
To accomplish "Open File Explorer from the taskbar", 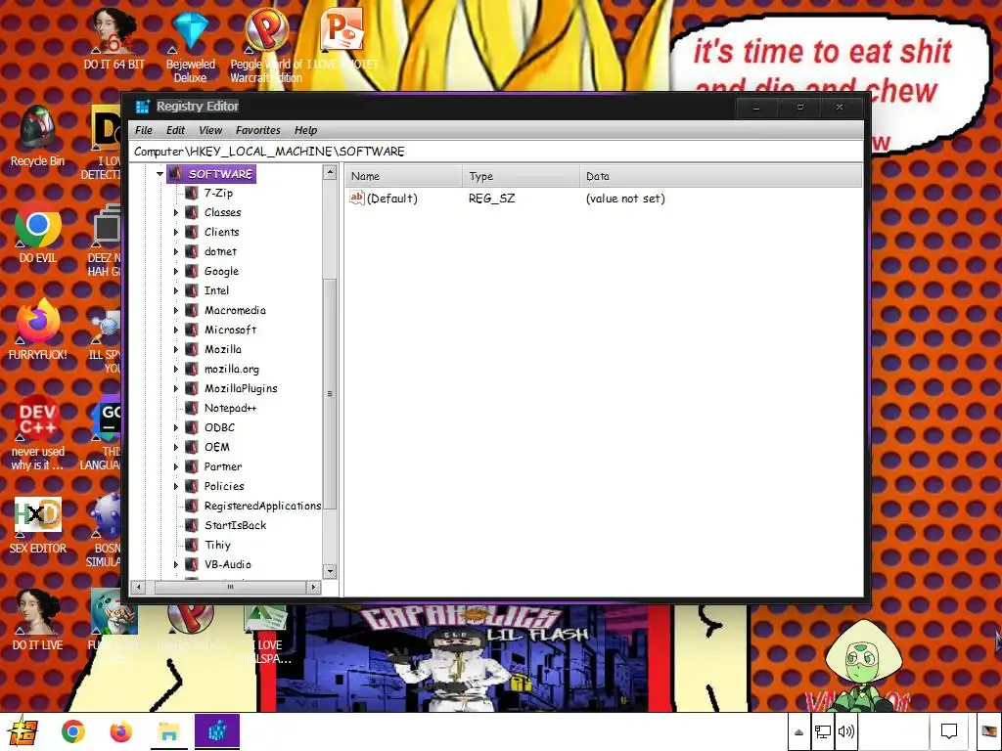I will (168, 731).
